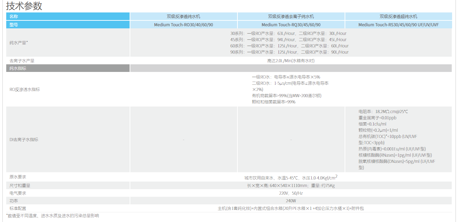459x222 pixels.
Task: Click the 技术参数 heading
Action: (24, 6)
